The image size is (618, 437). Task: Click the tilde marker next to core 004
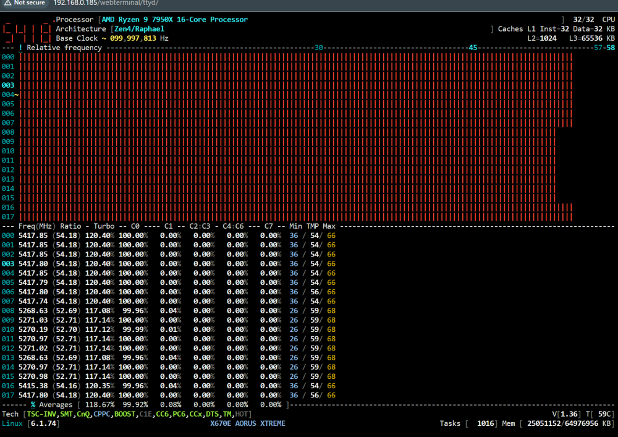[17, 95]
